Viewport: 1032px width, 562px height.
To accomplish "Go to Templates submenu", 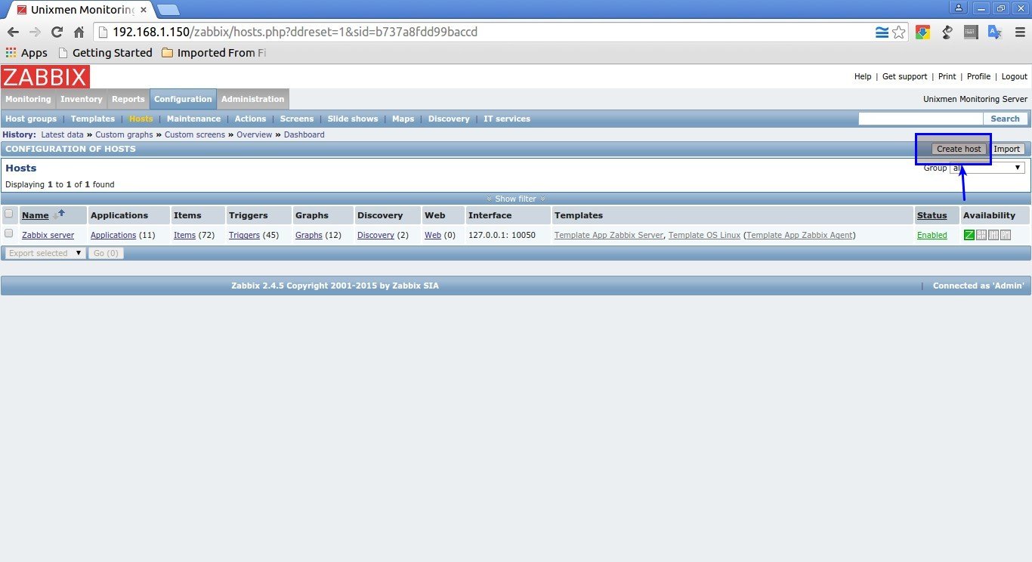I will click(93, 119).
